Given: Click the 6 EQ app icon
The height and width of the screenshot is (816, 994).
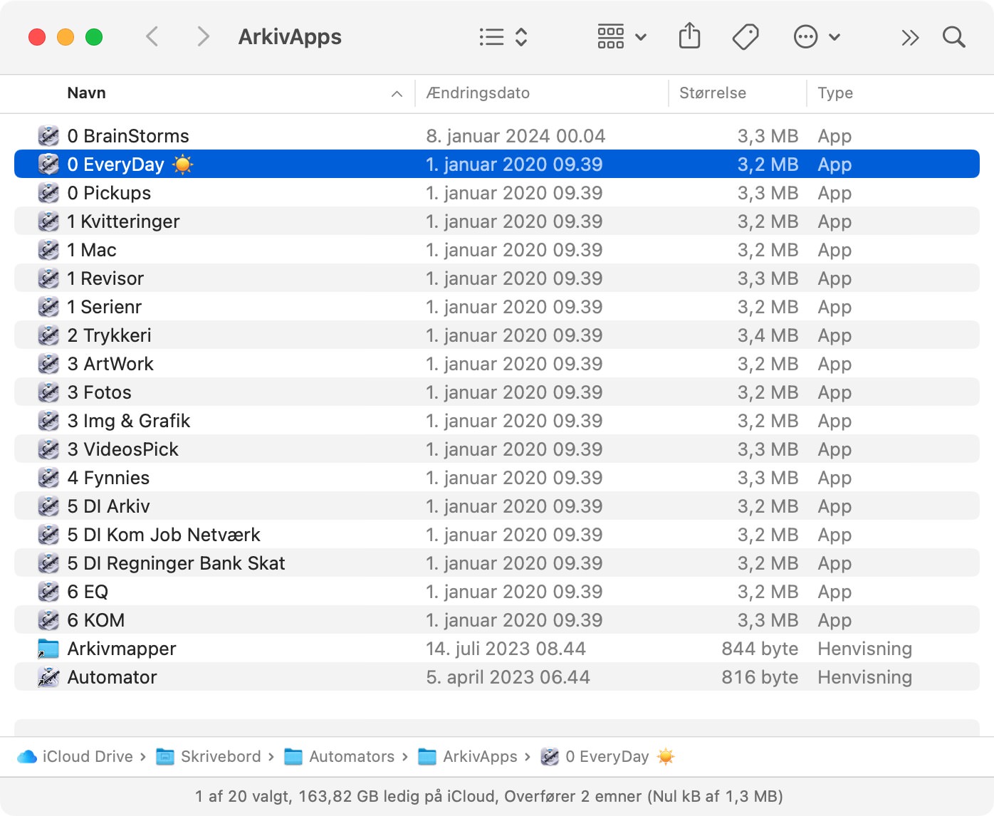Looking at the screenshot, I should tap(48, 591).
